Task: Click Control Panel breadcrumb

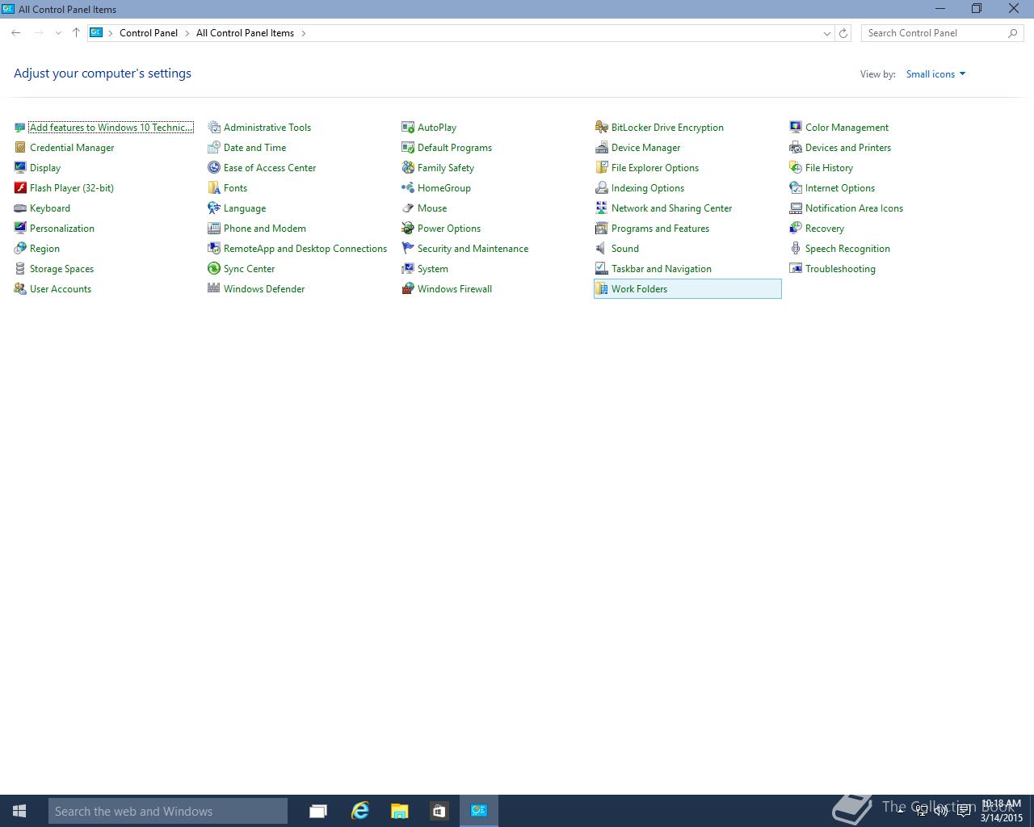Action: click(149, 33)
